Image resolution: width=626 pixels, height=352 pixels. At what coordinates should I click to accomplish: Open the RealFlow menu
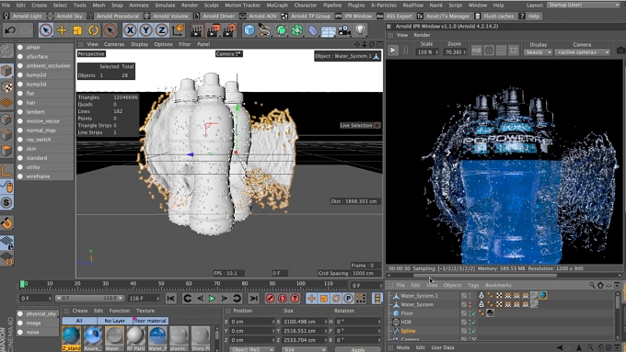coord(412,6)
